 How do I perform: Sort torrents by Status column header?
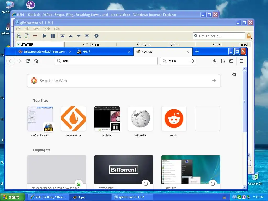coord(182,44)
